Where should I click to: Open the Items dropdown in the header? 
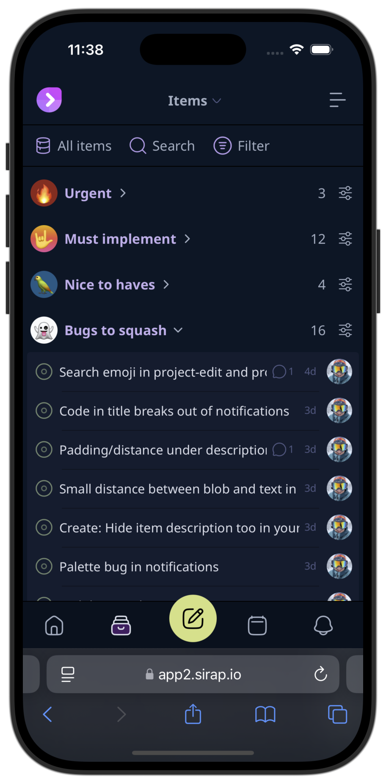coord(194,100)
